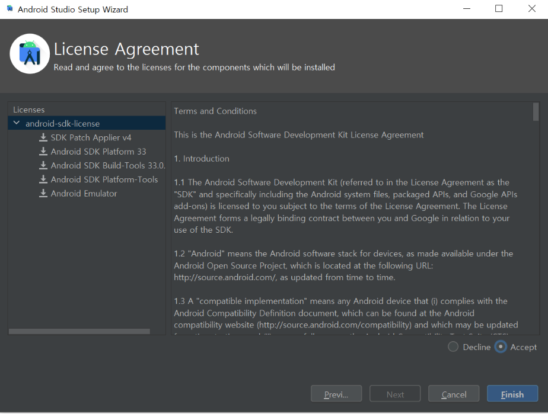The width and height of the screenshot is (548, 414).
Task: Close the Setup Wizard window
Action: 531,9
